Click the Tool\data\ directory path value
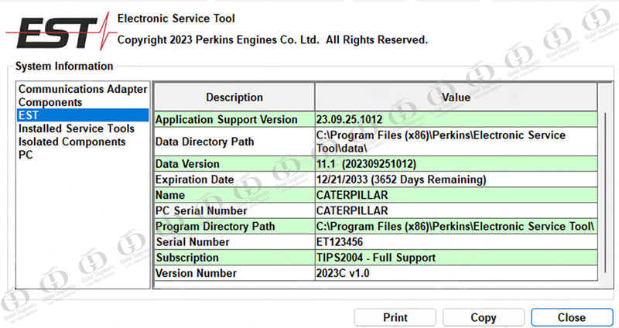The image size is (619, 328). click(x=456, y=142)
